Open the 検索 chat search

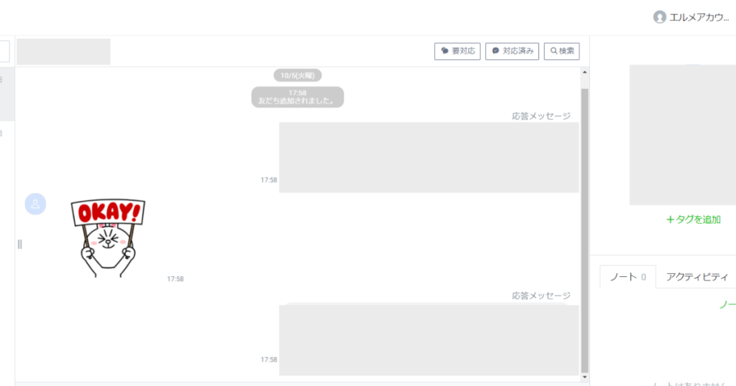click(x=562, y=51)
